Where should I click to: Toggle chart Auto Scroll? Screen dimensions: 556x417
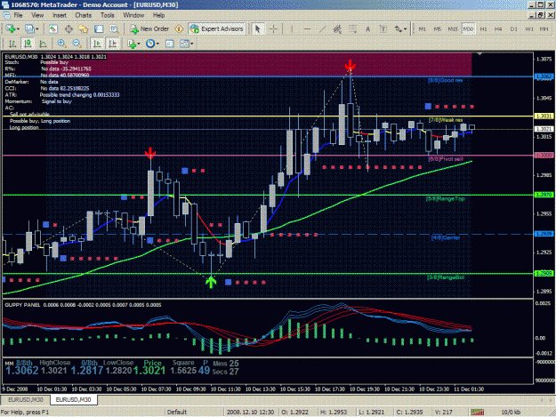96,44
